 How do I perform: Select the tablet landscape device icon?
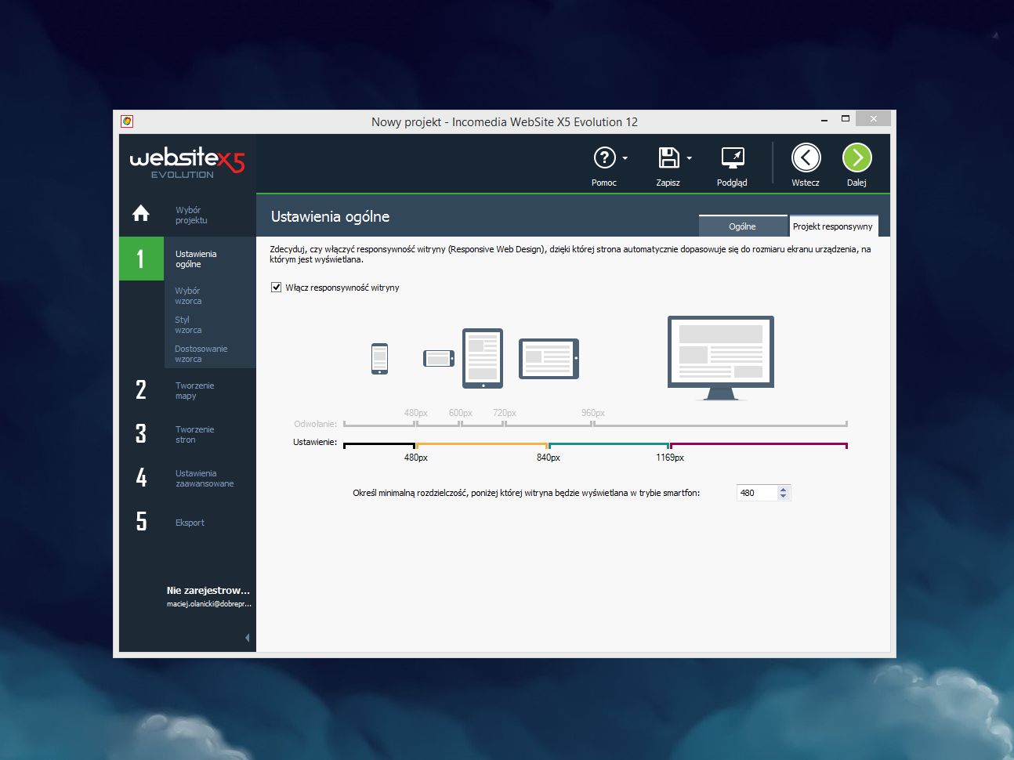[549, 359]
